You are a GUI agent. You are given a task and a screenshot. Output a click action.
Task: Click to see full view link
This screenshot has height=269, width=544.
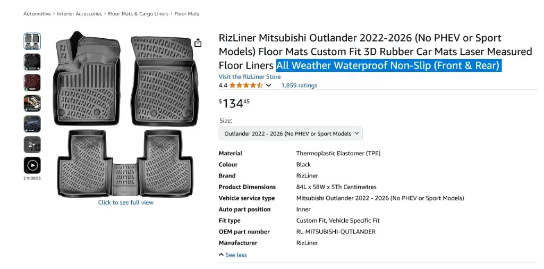(x=126, y=203)
